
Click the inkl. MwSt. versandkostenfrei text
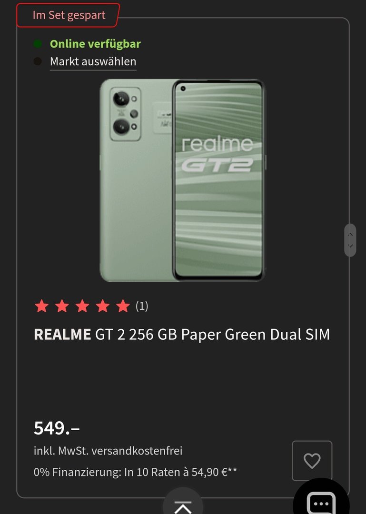click(x=108, y=451)
